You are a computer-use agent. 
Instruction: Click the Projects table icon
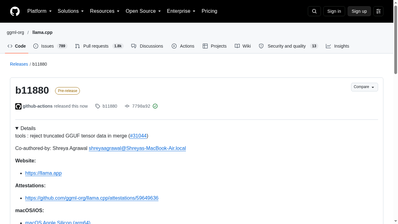205,46
